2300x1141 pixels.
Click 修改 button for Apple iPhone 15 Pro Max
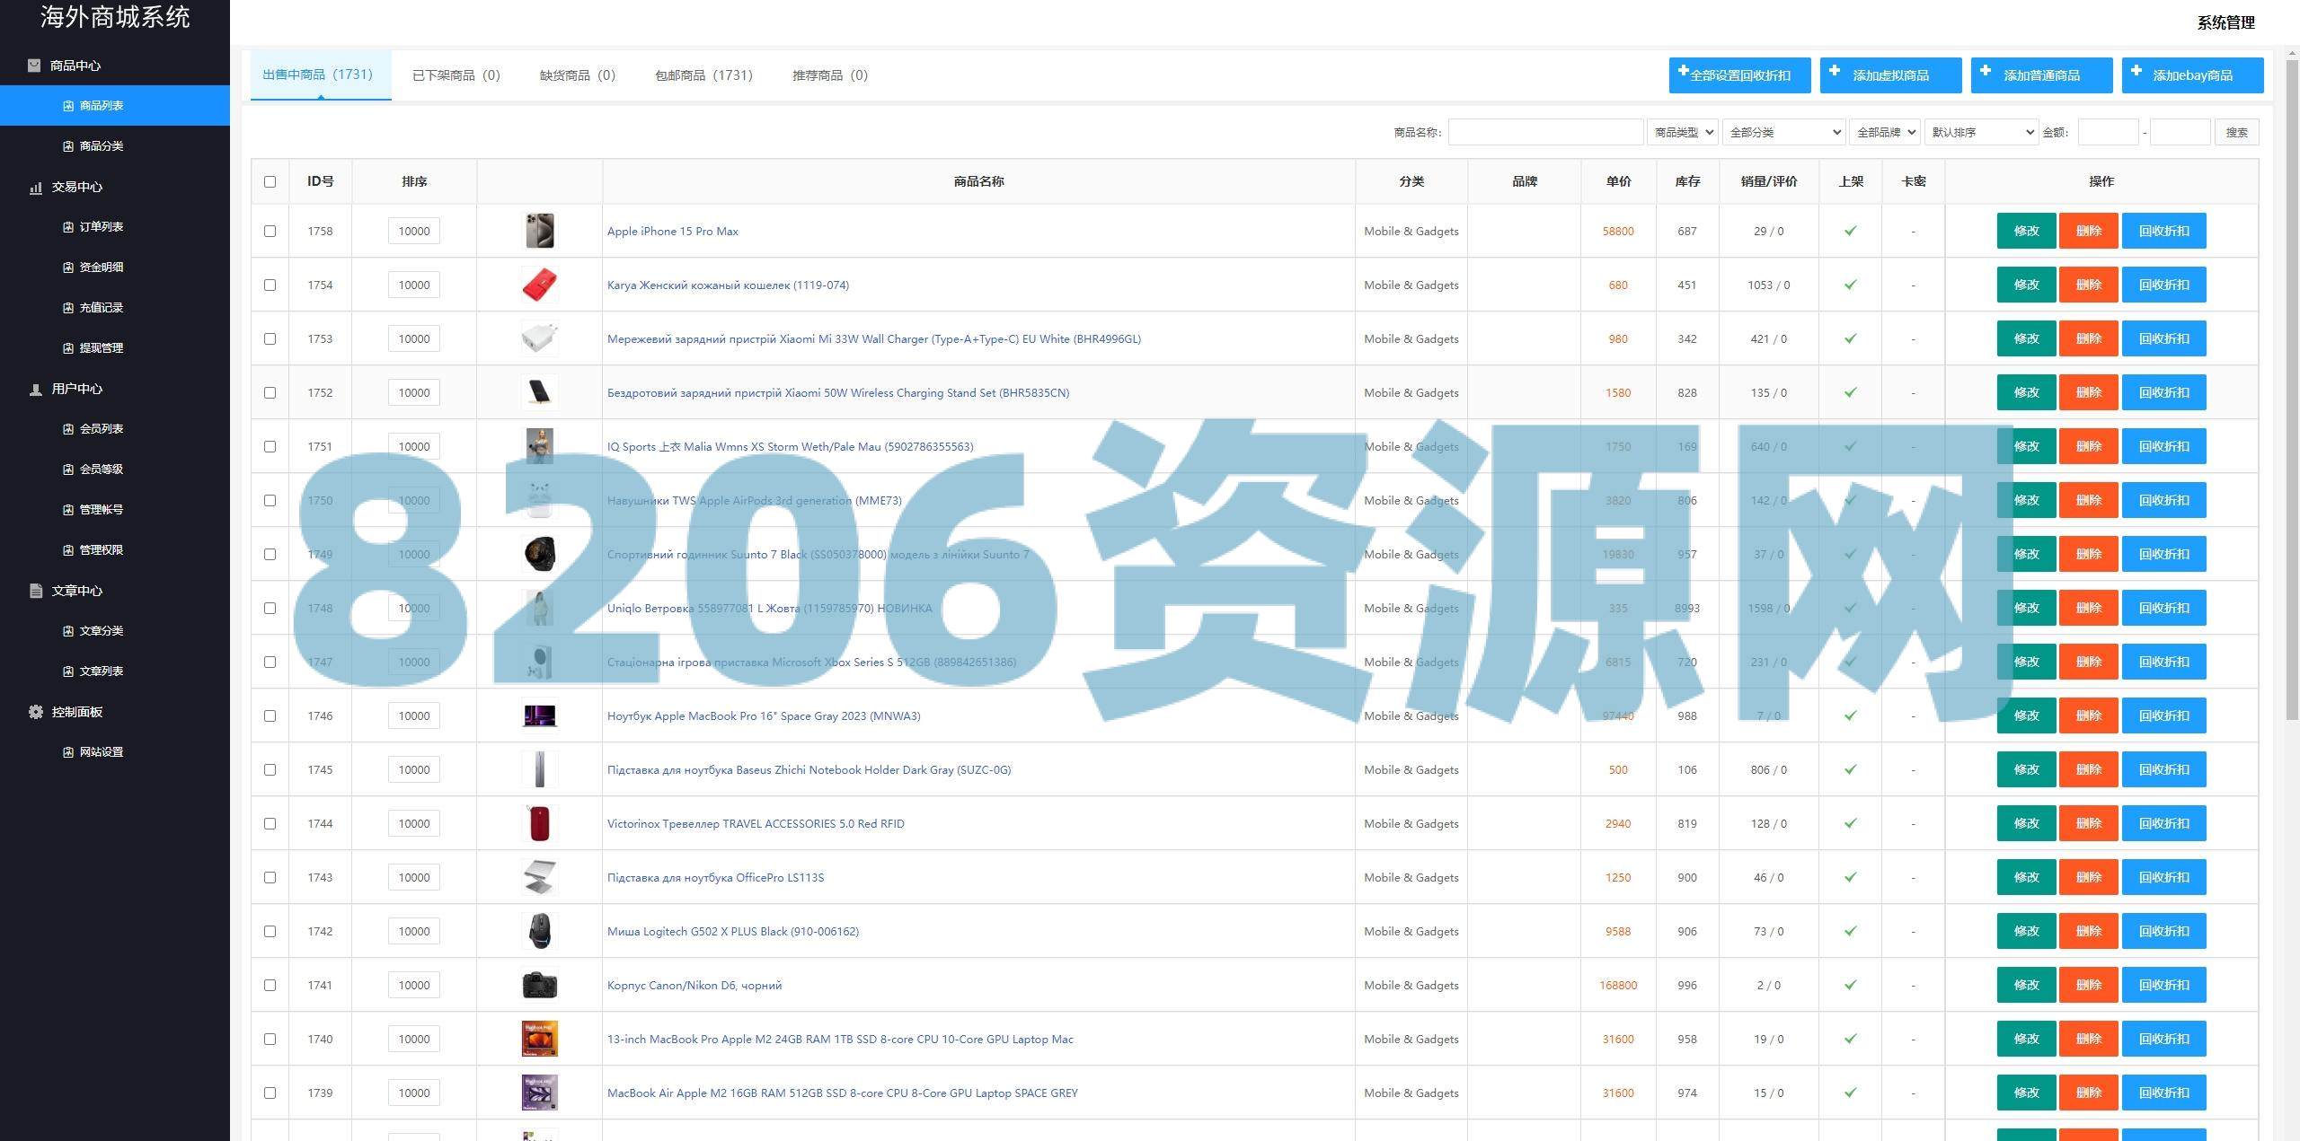tap(2026, 231)
